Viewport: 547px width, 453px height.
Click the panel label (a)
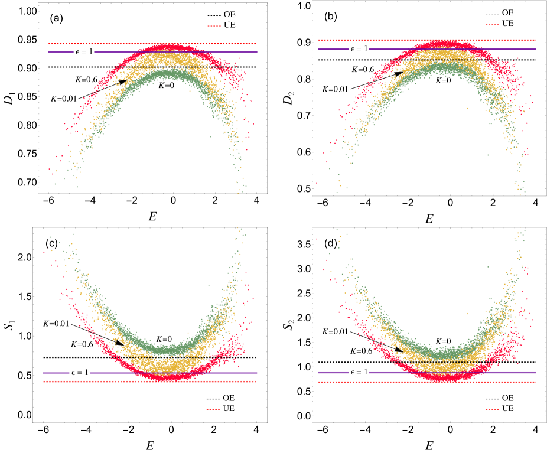pos(56,18)
